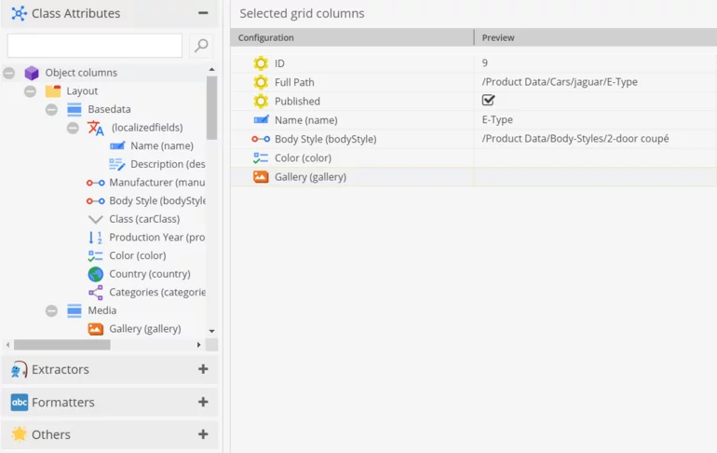Image resolution: width=717 pixels, height=453 pixels.
Task: Click the tree vertical scrollbar thumb
Action: click(x=211, y=107)
